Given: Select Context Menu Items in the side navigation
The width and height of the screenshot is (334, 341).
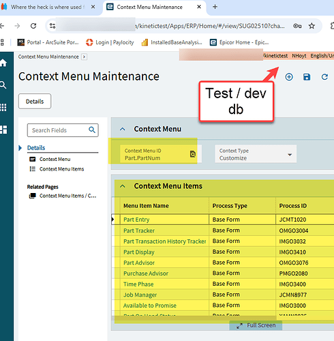Looking at the screenshot, I should [61, 169].
